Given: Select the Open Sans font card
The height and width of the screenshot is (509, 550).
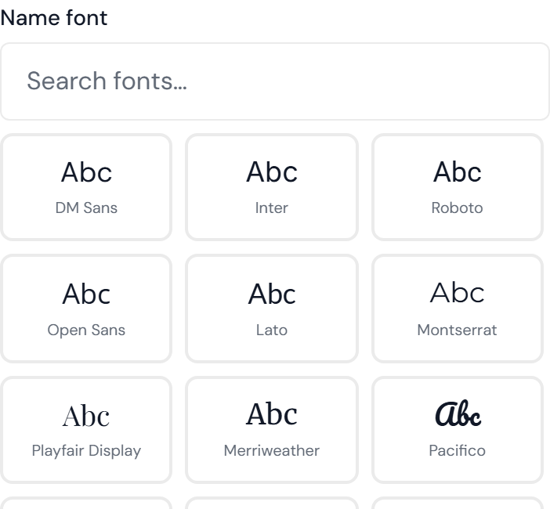Looking at the screenshot, I should pyautogui.click(x=86, y=309).
